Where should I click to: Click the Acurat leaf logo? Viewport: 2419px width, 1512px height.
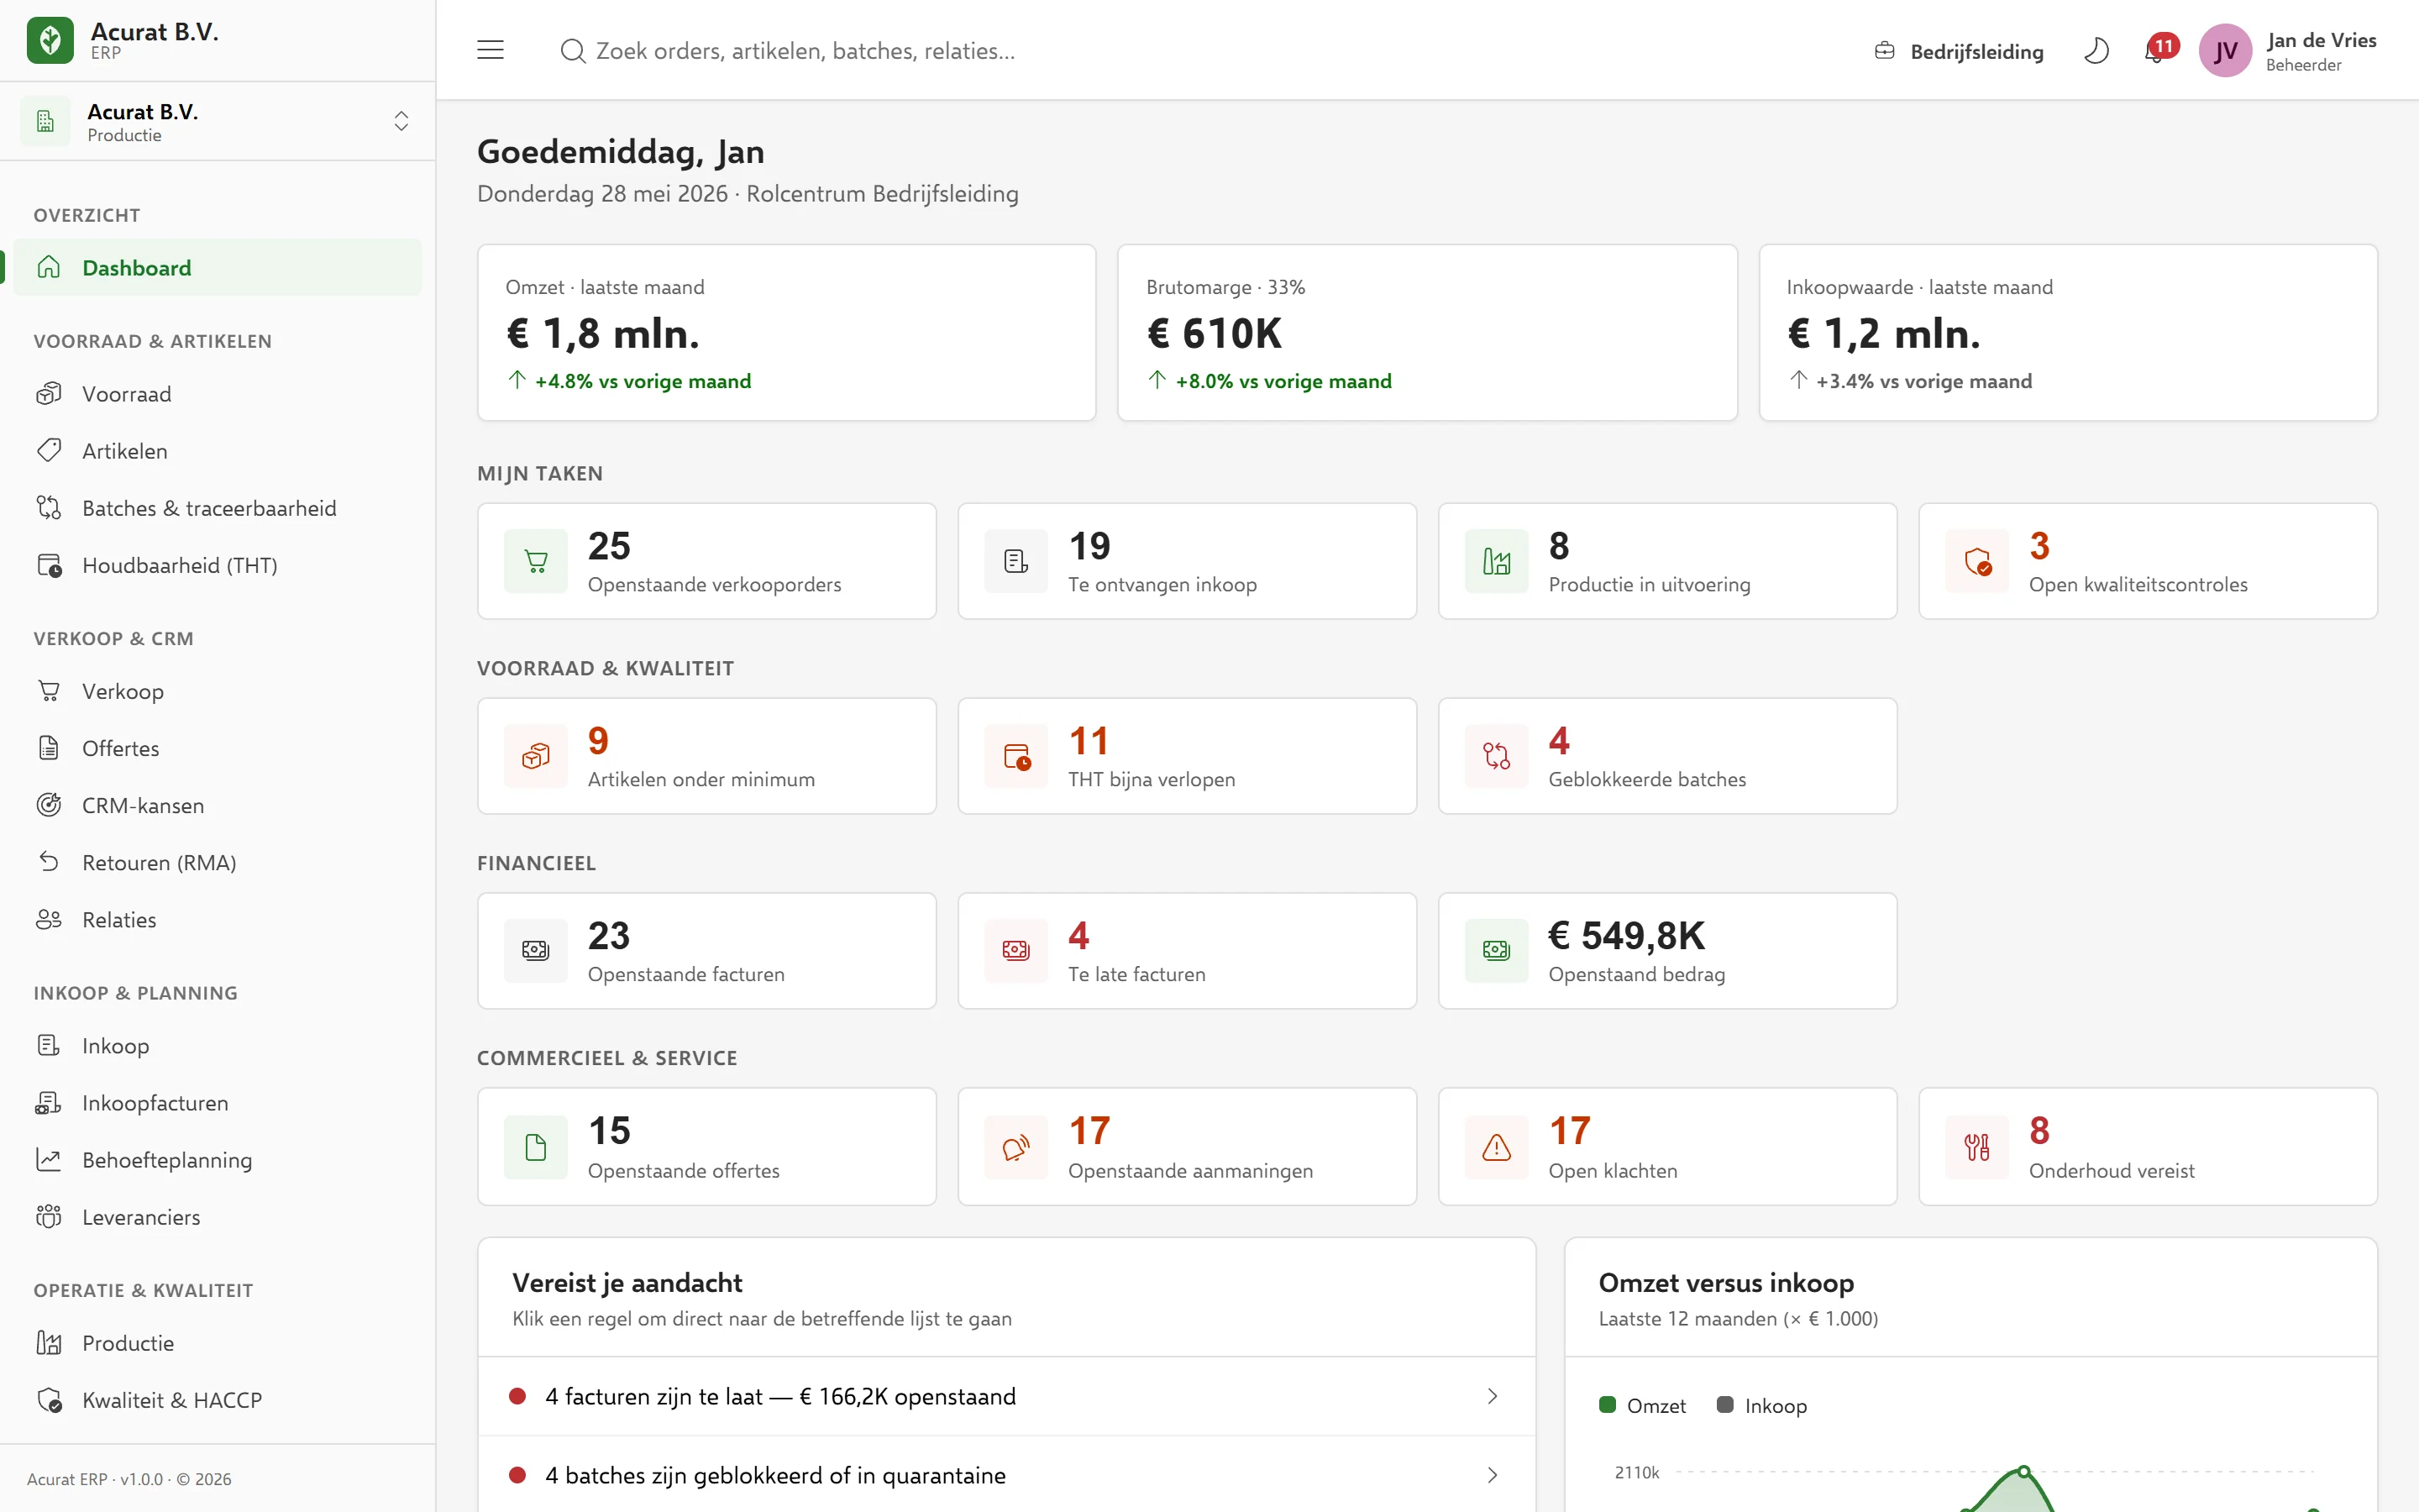pyautogui.click(x=50, y=41)
